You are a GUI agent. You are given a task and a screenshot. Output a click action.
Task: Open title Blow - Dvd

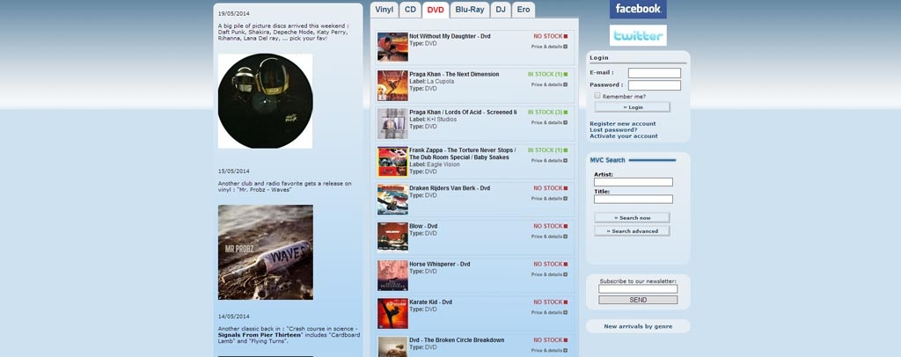pos(423,226)
